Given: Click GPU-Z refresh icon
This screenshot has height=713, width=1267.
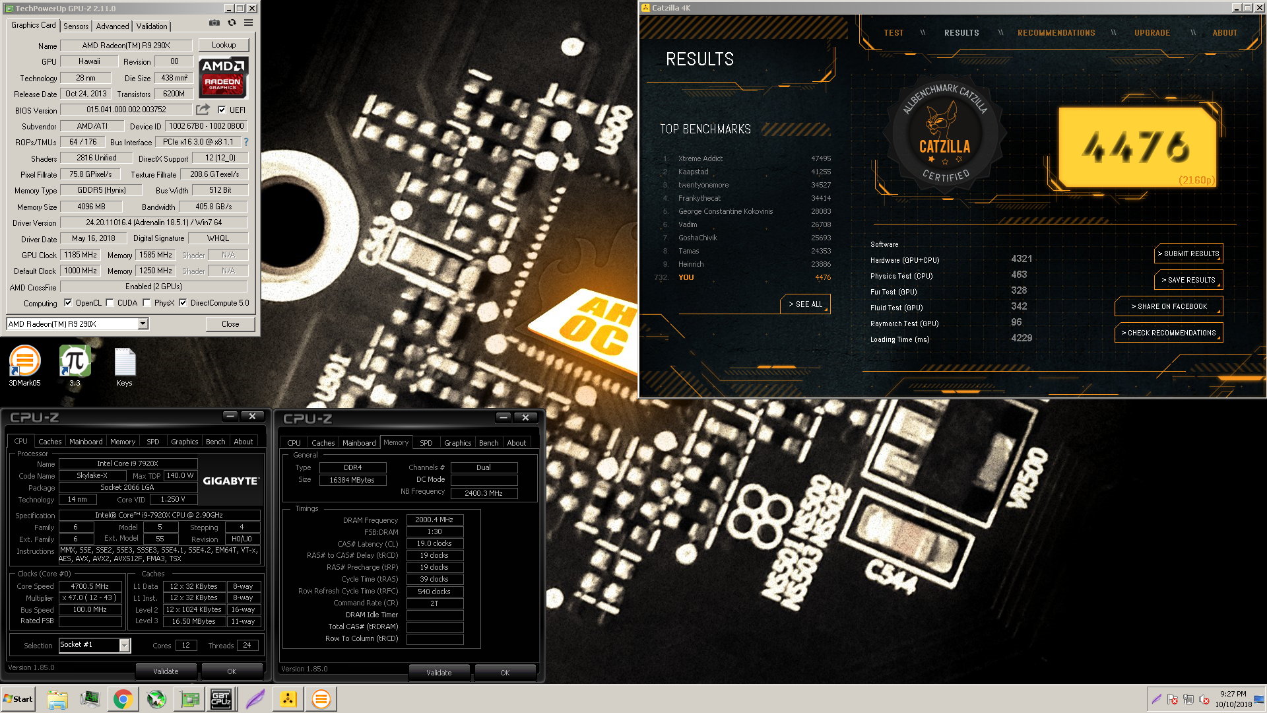Looking at the screenshot, I should click(x=232, y=22).
